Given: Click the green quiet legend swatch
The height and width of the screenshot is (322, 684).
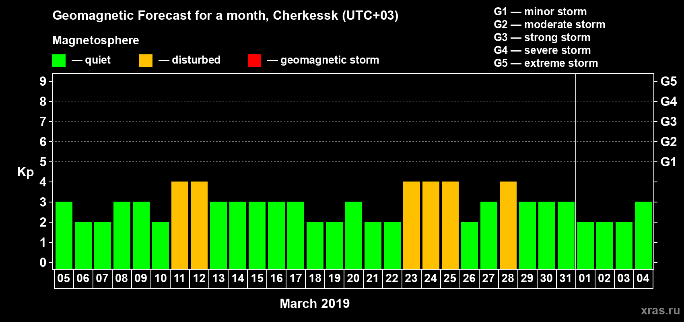Looking at the screenshot, I should pyautogui.click(x=59, y=61).
